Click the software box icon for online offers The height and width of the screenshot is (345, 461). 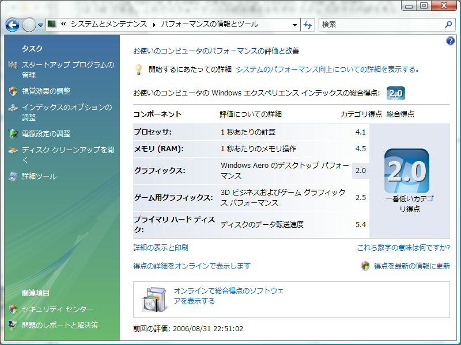pyautogui.click(x=154, y=298)
